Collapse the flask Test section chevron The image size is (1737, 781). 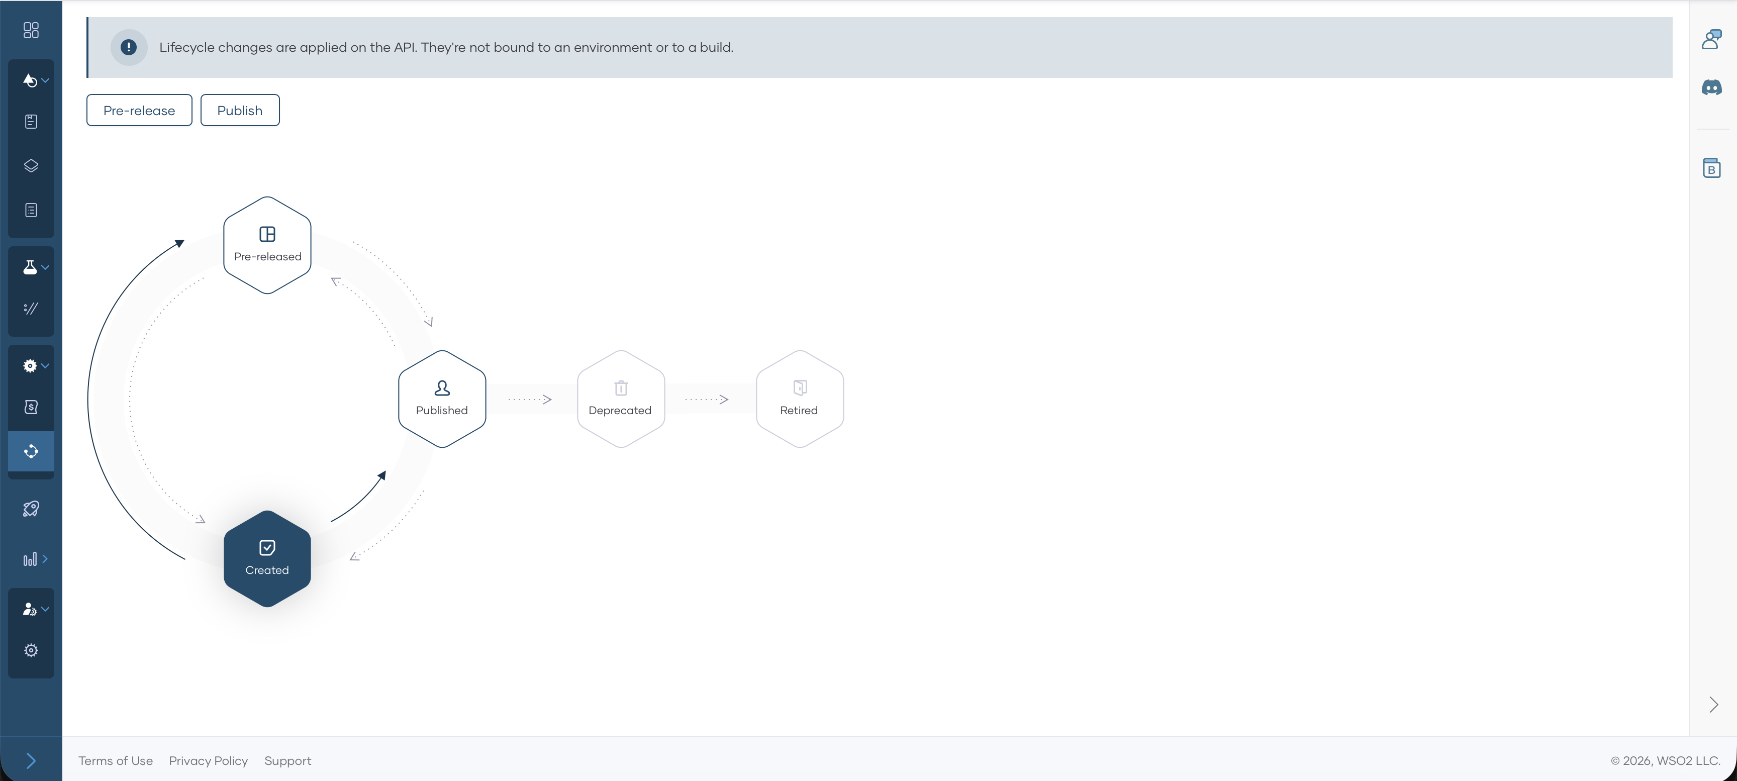click(x=45, y=267)
